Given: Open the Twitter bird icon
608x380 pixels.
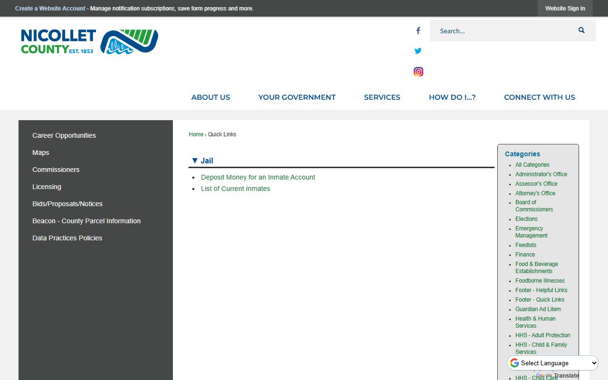Looking at the screenshot, I should click(x=418, y=51).
